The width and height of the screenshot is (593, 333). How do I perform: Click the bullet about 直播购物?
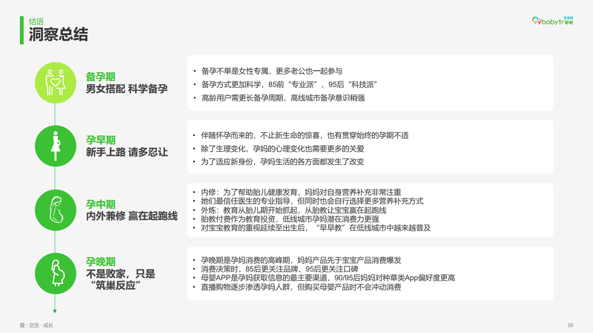[301, 287]
